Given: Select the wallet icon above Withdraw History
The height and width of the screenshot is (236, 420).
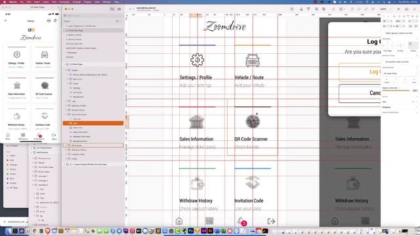Looking at the screenshot, I should [x=198, y=184].
